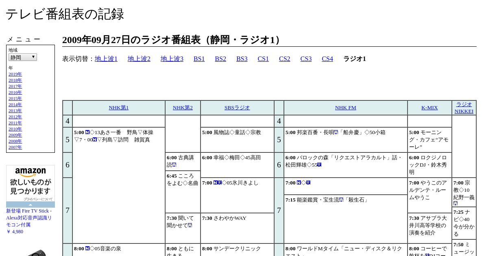Image resolution: width=488 pixels, height=256 pixels.
Task: Open the 2012年 archive link
Action: tap(15, 117)
